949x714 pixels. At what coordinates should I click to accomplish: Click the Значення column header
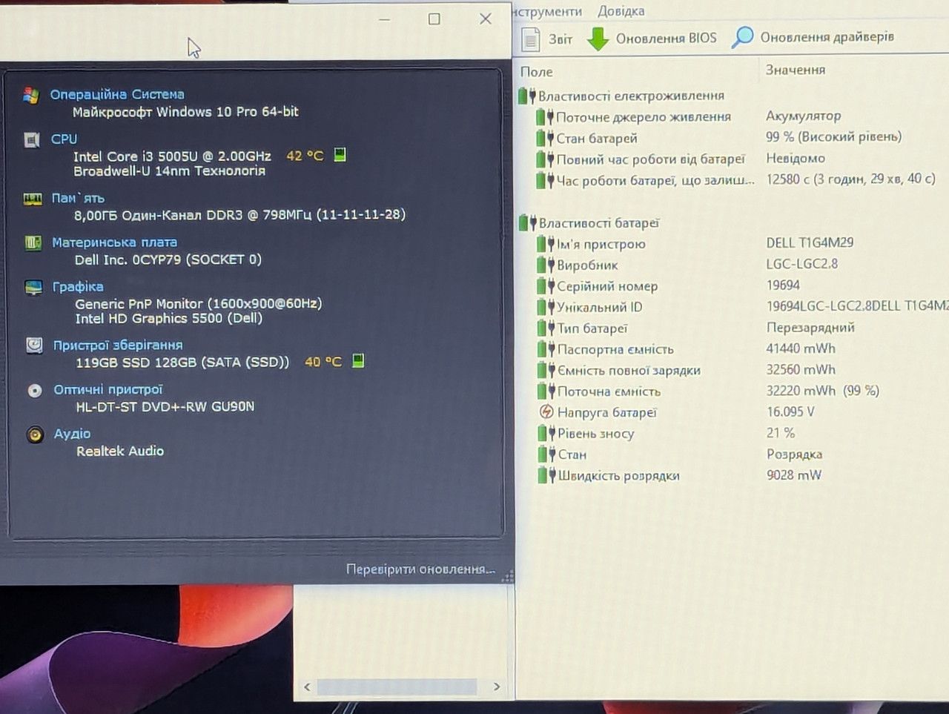(796, 70)
